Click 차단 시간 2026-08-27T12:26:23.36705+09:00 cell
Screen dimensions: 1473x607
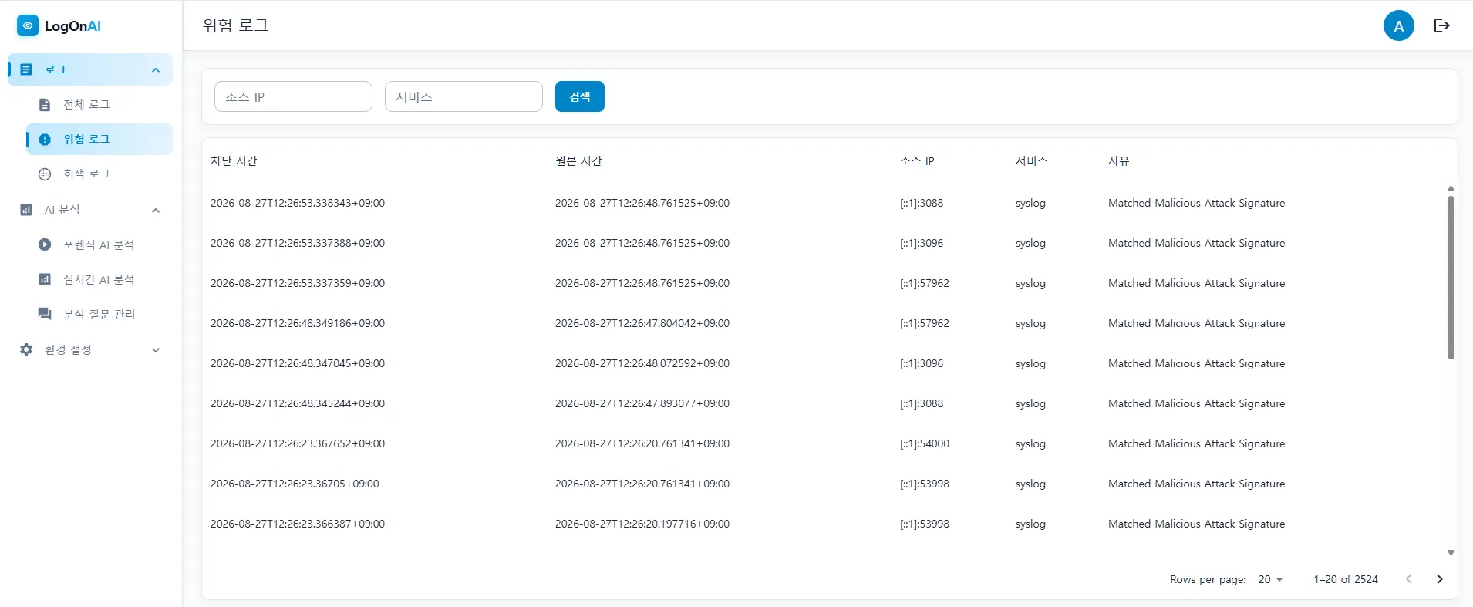click(x=295, y=484)
